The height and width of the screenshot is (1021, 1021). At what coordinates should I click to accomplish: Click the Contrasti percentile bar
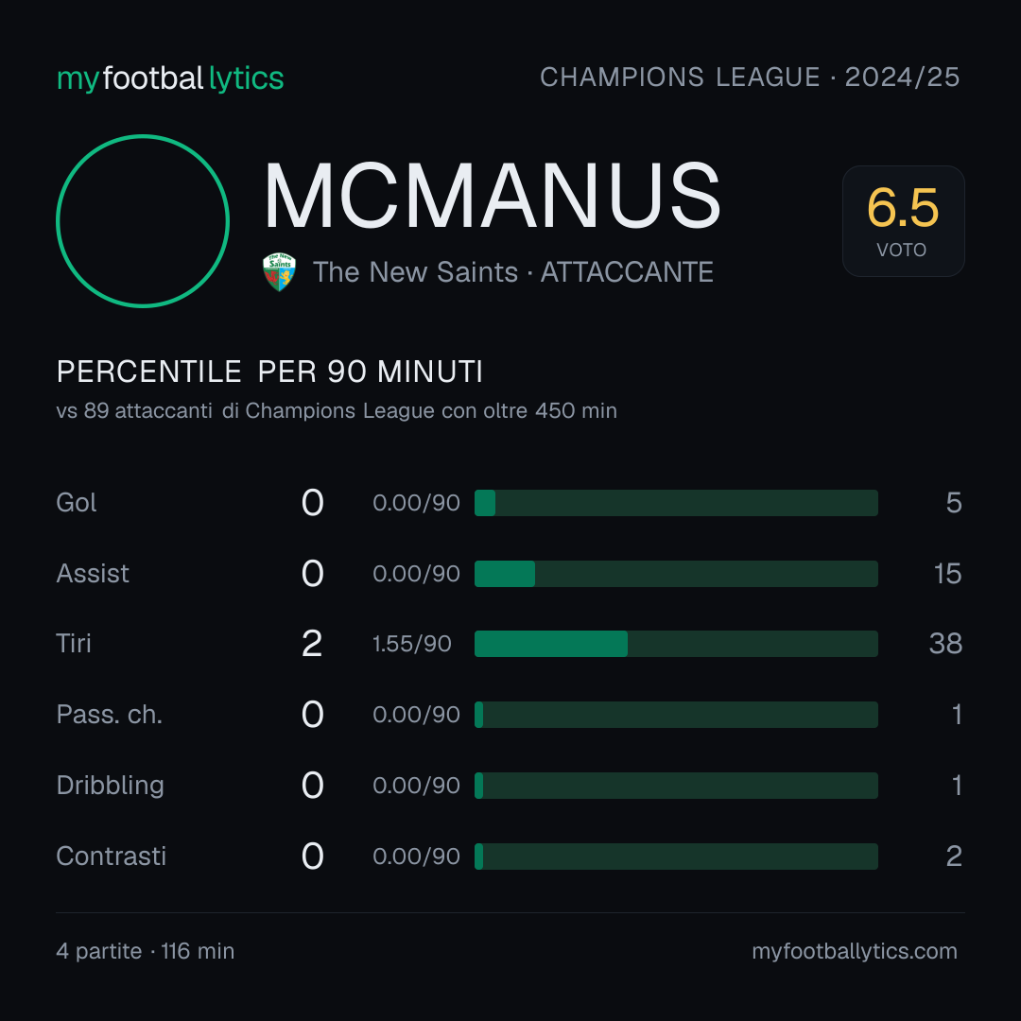pos(676,857)
